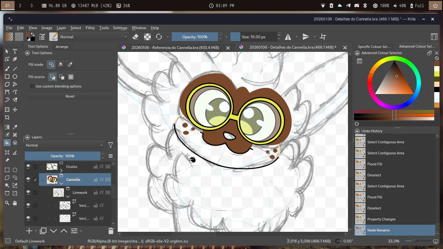Click 'Flood Fill' entry in Undo History
443x249 pixels.
point(375,164)
